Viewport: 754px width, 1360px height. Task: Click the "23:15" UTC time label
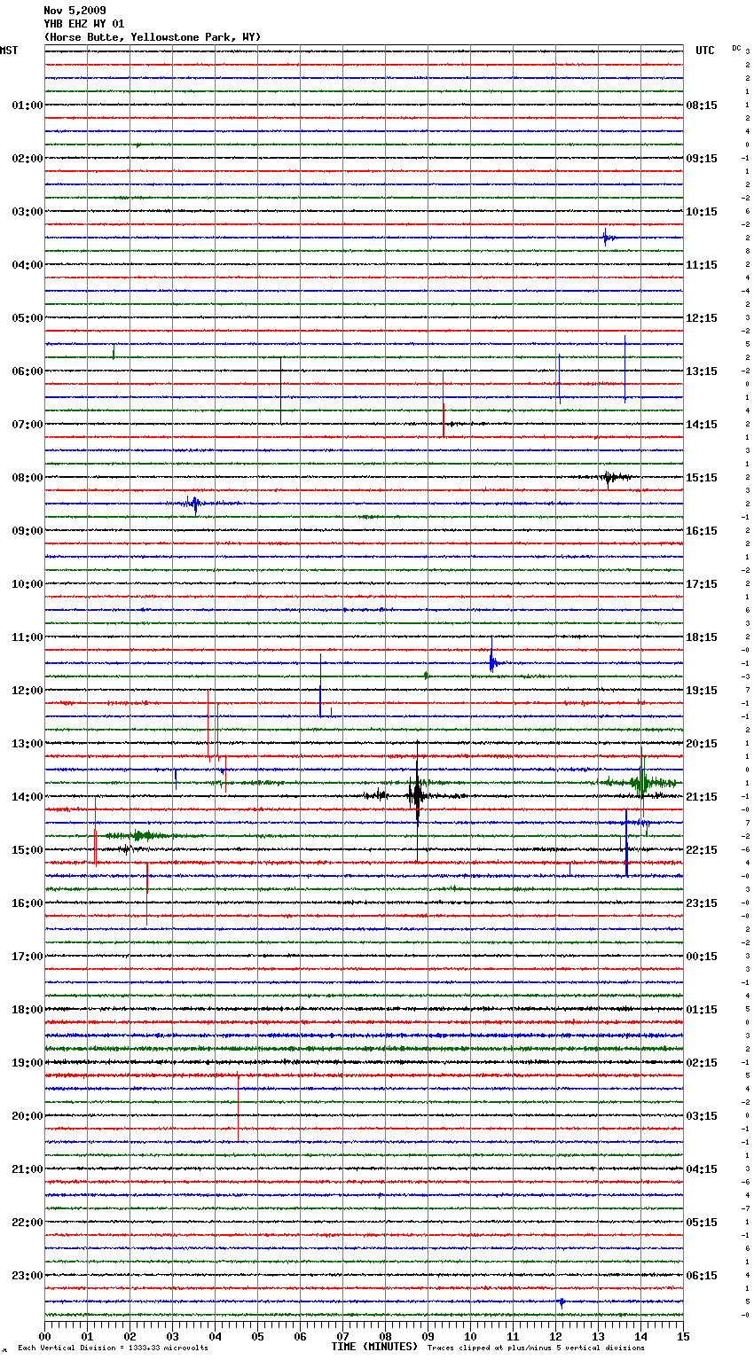point(702,903)
